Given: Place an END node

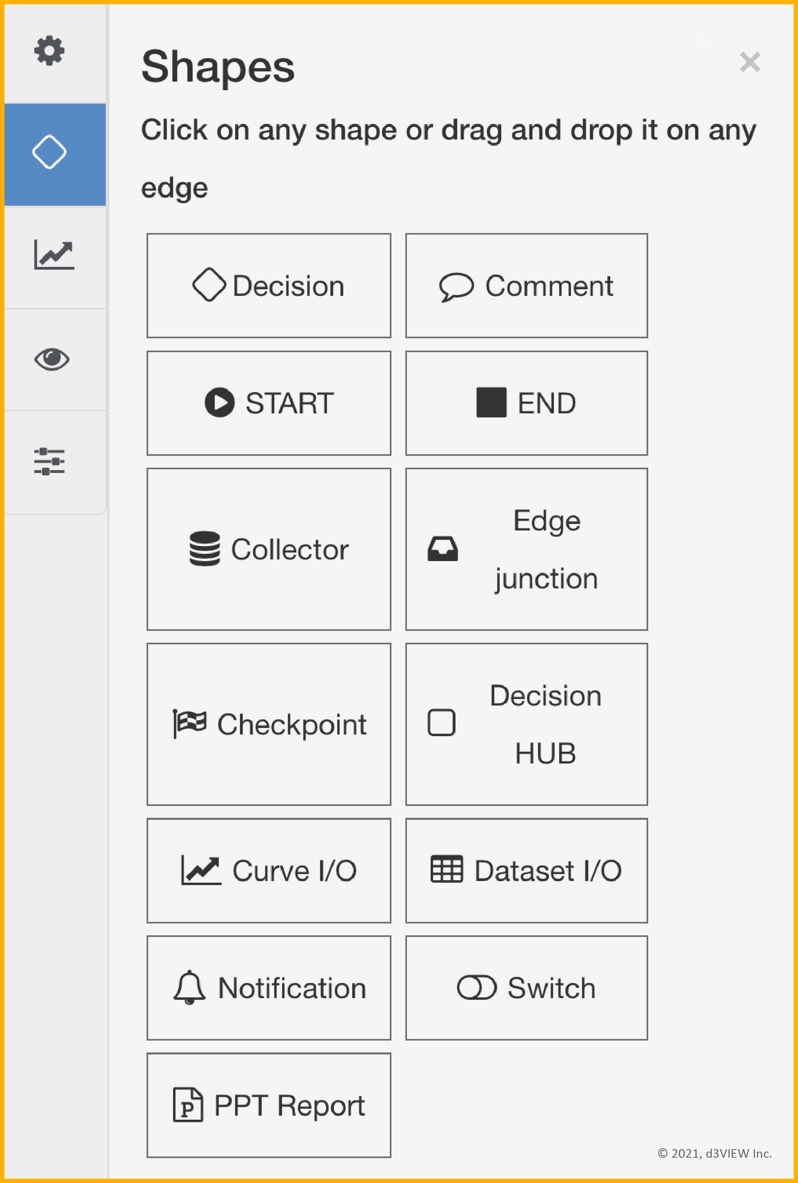Looking at the screenshot, I should pyautogui.click(x=527, y=403).
